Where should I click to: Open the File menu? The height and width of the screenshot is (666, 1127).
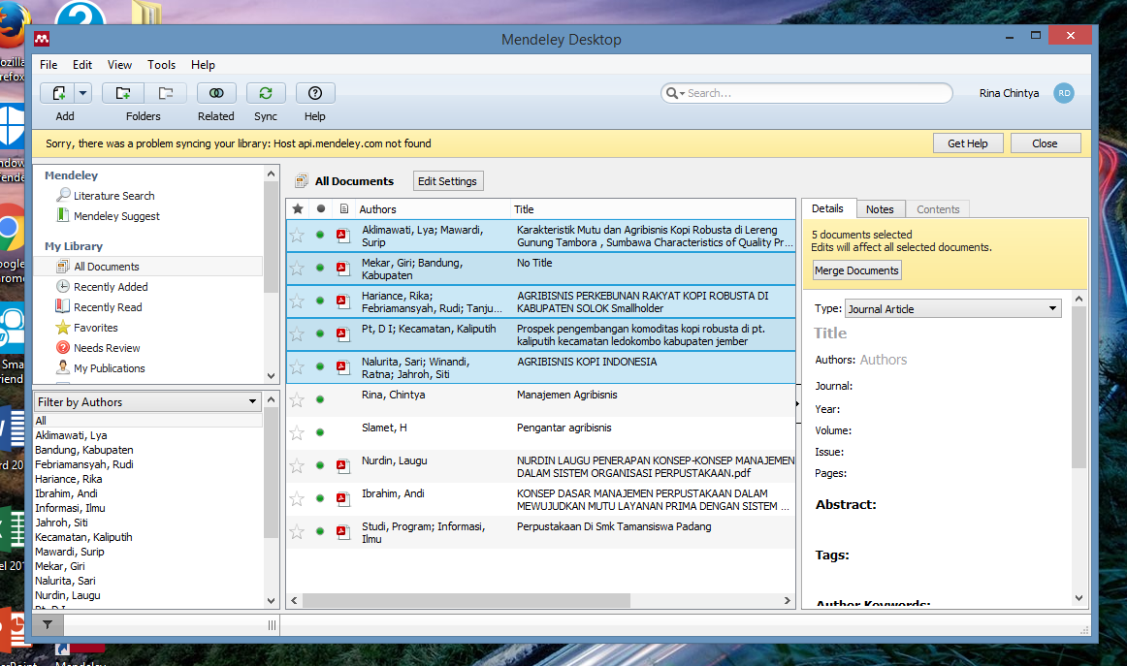[x=48, y=65]
